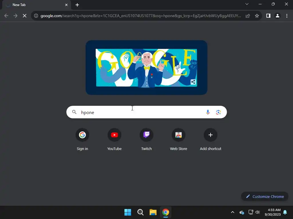View site information icon in address bar
The height and width of the screenshot is (219, 293).
pyautogui.click(x=36, y=16)
